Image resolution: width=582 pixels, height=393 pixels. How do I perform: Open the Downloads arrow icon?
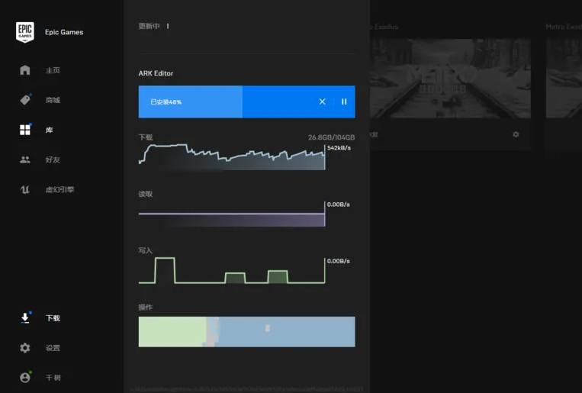coord(25,318)
